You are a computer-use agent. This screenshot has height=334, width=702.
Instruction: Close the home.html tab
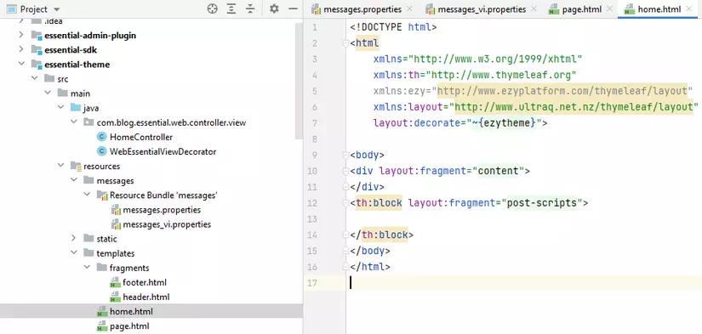coord(688,9)
